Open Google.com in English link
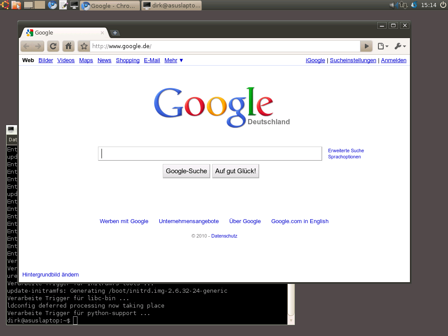Screen dimensions: 448x336 coord(300,221)
